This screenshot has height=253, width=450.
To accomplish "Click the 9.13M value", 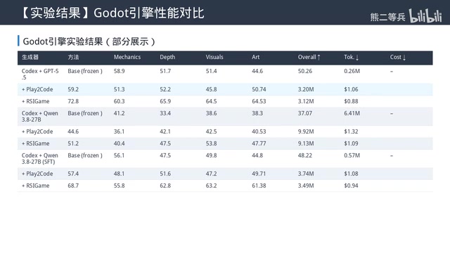I will point(306,143).
